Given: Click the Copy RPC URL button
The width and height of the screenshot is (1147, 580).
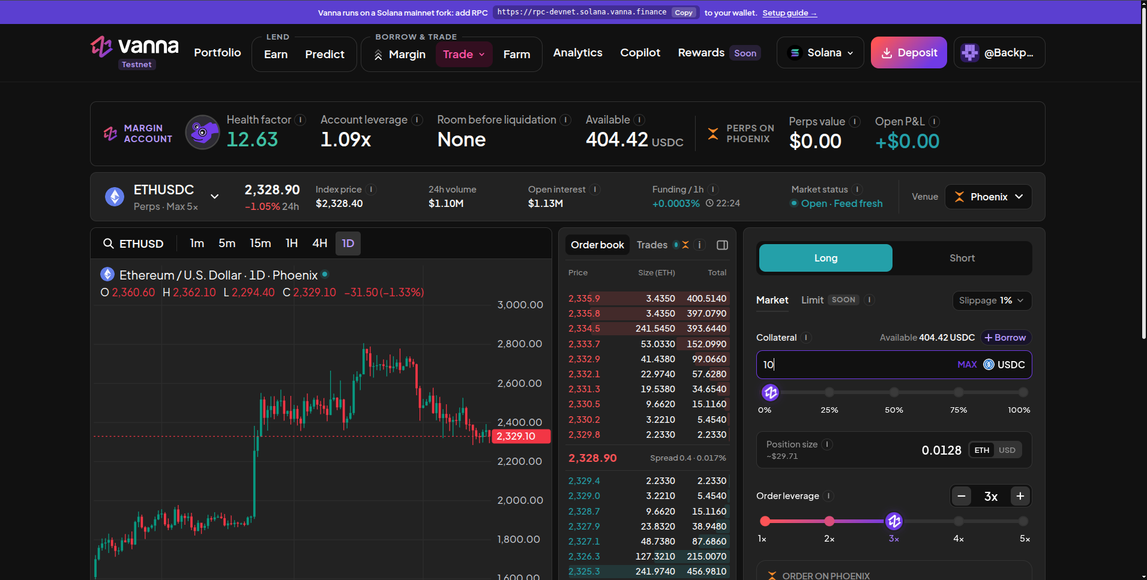Looking at the screenshot, I should click(683, 13).
